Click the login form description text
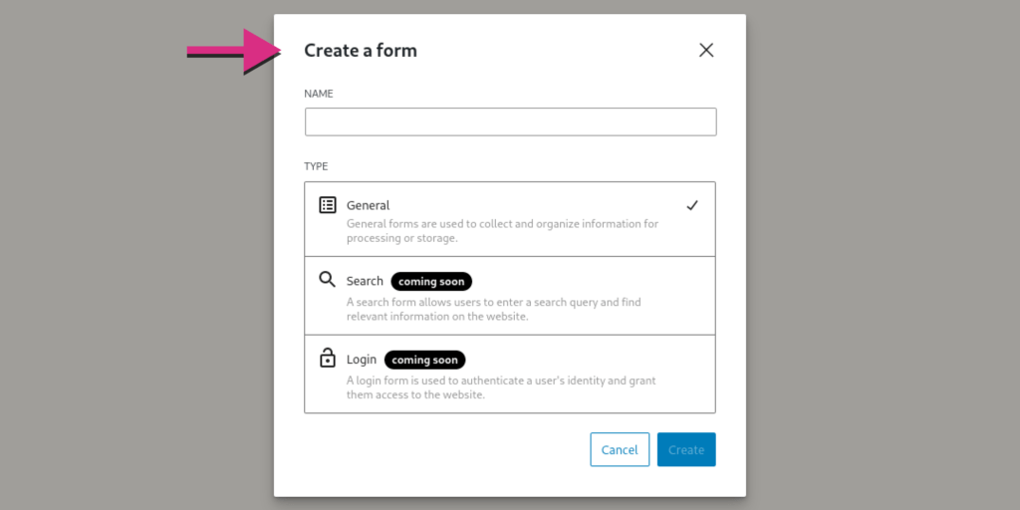 click(501, 387)
